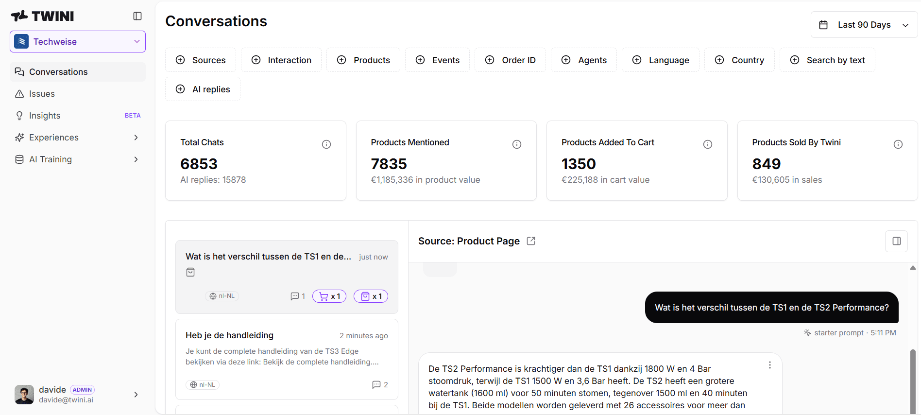
Task: Click the chat scrollbar up arrow
Action: 913,268
